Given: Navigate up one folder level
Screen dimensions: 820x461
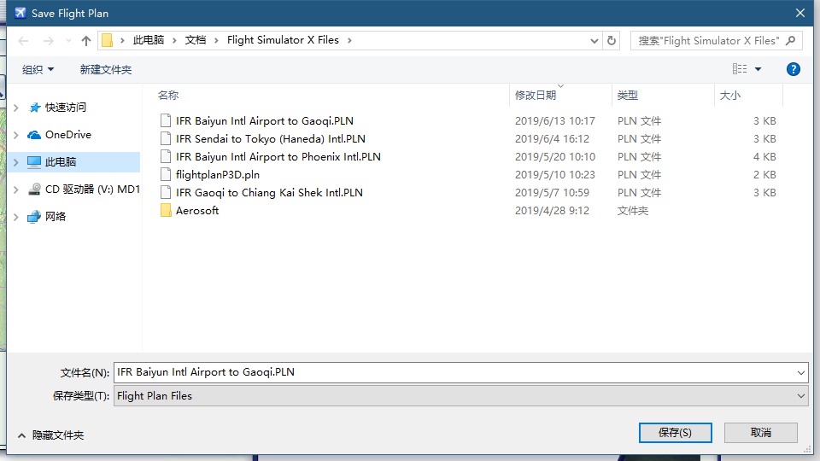Looking at the screenshot, I should (x=85, y=41).
